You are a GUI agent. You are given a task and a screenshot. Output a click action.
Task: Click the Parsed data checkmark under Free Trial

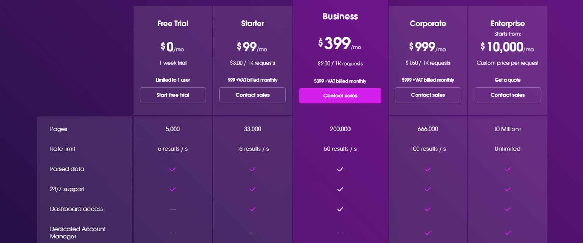click(x=172, y=169)
